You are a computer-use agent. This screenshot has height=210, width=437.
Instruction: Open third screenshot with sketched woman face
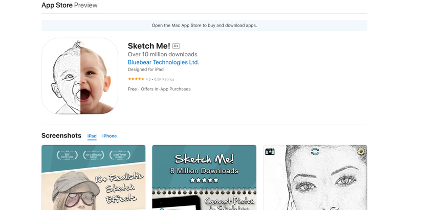tap(315, 177)
